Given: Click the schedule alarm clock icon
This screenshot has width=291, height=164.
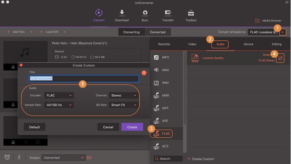Looking at the screenshot, I should 7,157.
